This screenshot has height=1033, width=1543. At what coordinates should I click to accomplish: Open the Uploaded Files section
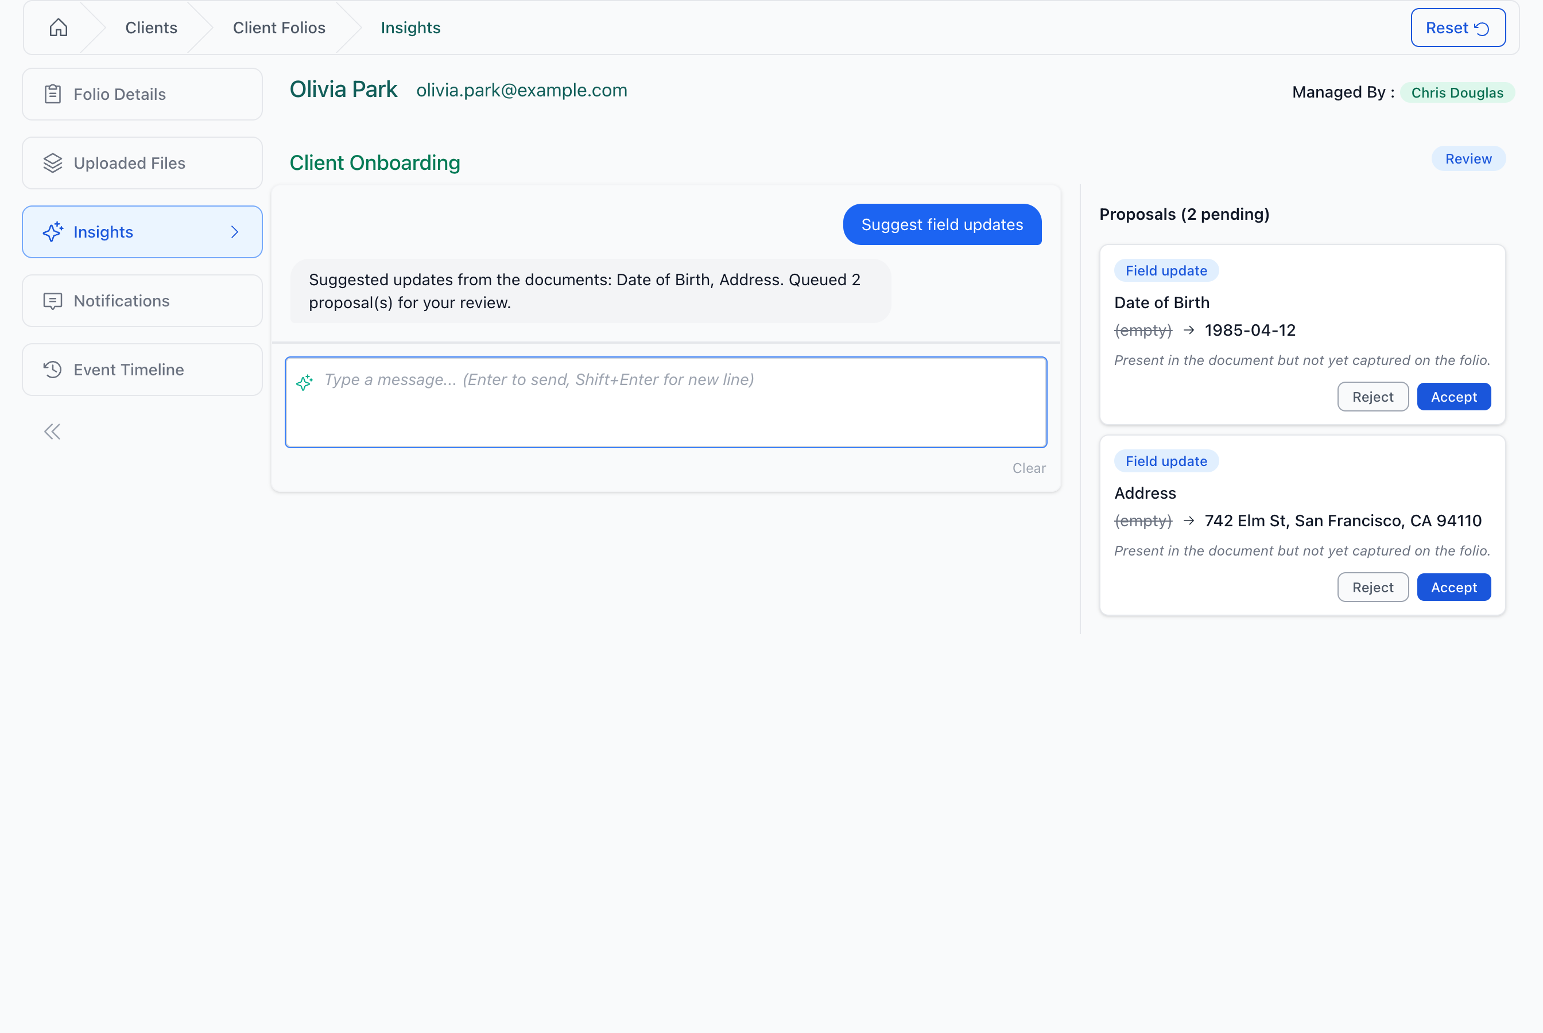142,163
